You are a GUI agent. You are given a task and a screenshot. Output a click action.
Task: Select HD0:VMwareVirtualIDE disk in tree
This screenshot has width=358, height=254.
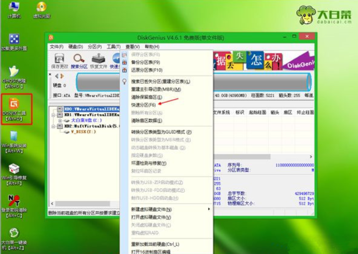(92, 109)
